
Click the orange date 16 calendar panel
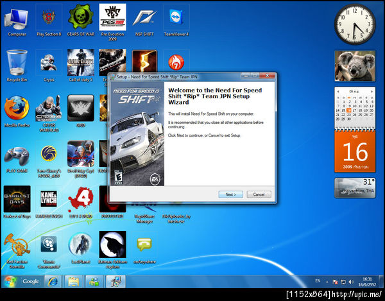[355, 151]
